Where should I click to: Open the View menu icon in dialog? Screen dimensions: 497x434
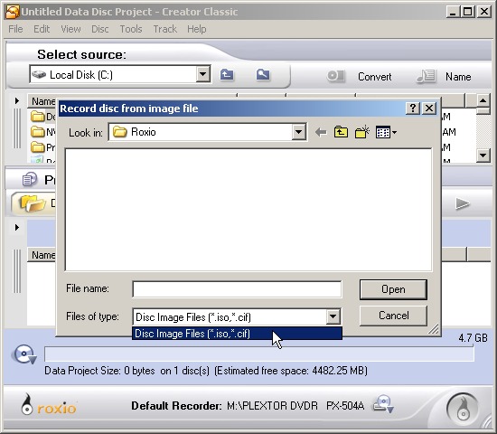click(x=386, y=132)
